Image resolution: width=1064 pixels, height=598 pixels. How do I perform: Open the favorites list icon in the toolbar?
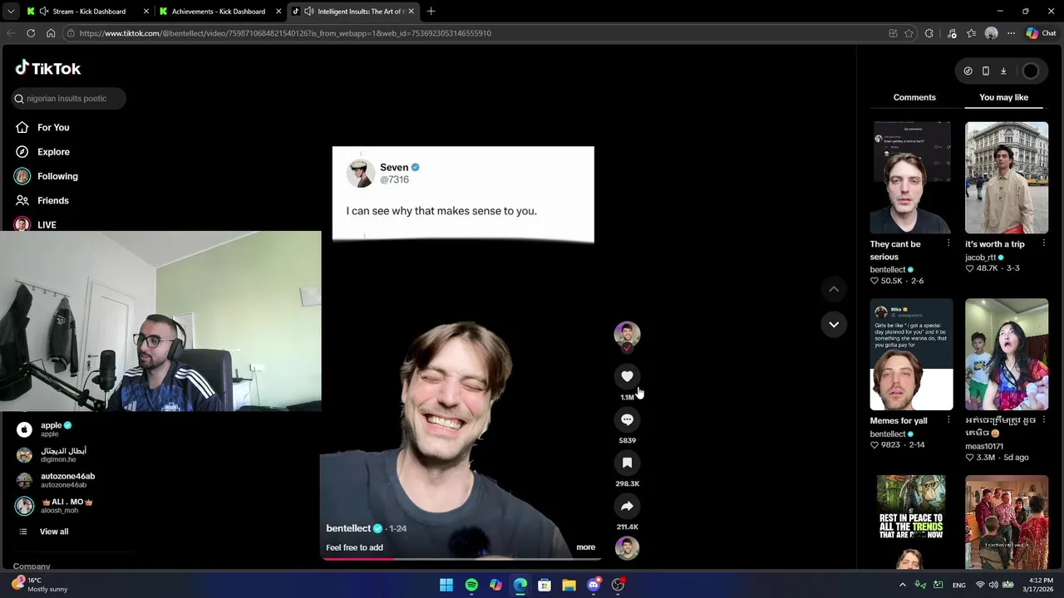(x=971, y=33)
